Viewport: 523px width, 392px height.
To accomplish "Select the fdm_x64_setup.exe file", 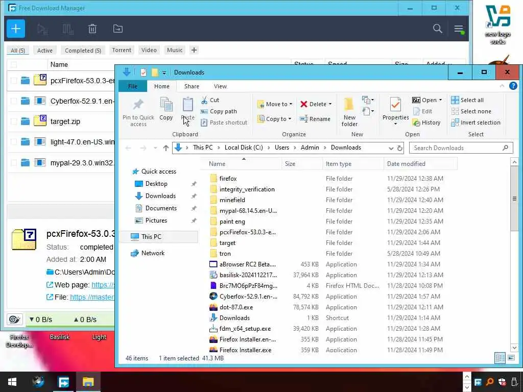I will tap(245, 329).
